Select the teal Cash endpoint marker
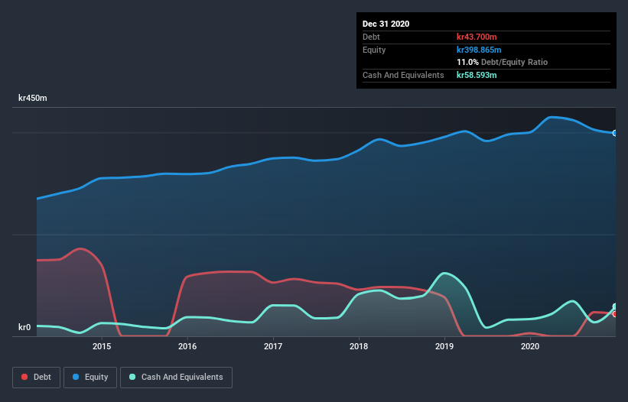 coord(615,306)
